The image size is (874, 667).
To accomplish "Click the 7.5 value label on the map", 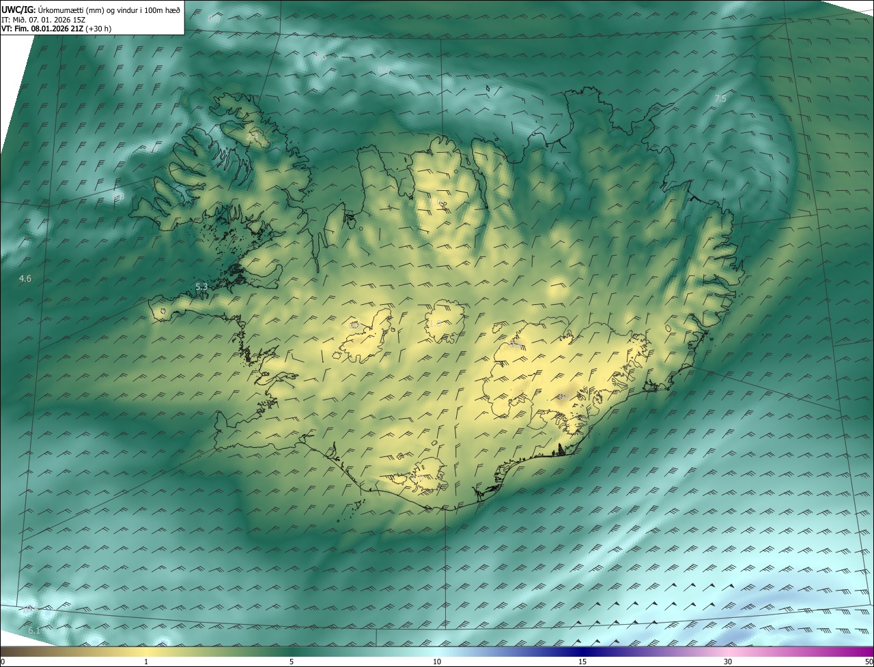I will tap(720, 99).
